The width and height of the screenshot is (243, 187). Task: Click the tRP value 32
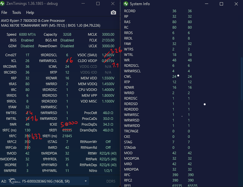[27, 78]
